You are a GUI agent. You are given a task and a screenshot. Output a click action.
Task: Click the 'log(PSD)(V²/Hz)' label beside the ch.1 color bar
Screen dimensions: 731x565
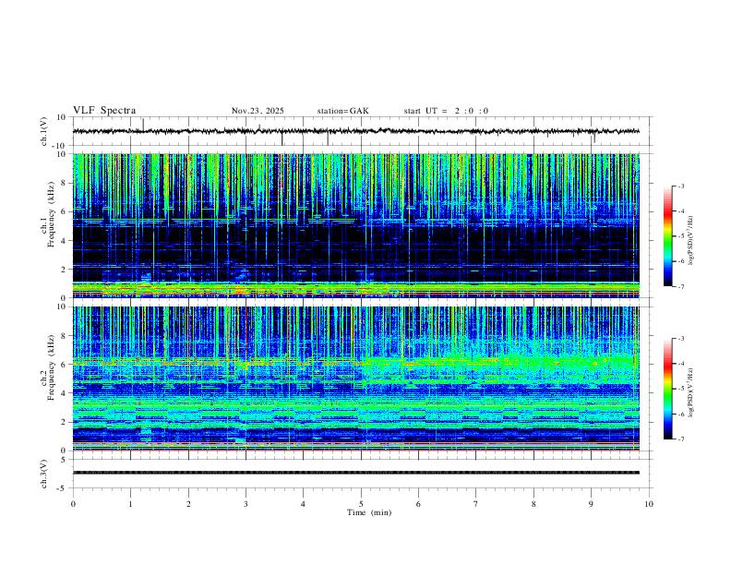(x=691, y=241)
